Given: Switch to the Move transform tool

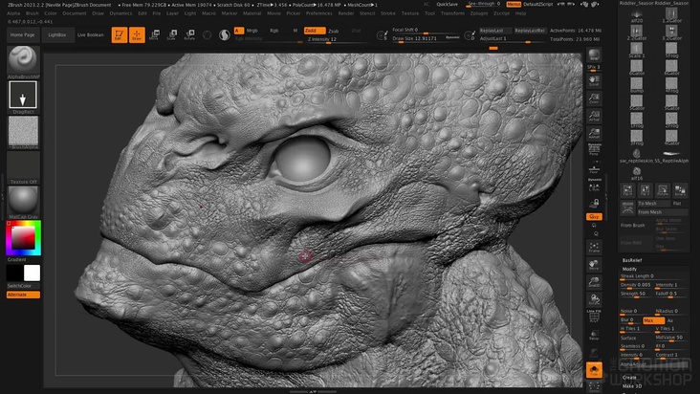Looking at the screenshot, I should click(x=155, y=34).
